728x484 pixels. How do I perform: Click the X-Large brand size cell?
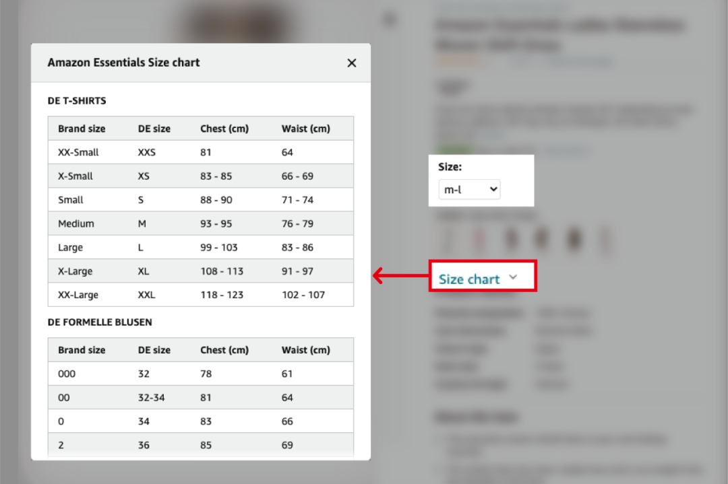pyautogui.click(x=75, y=271)
